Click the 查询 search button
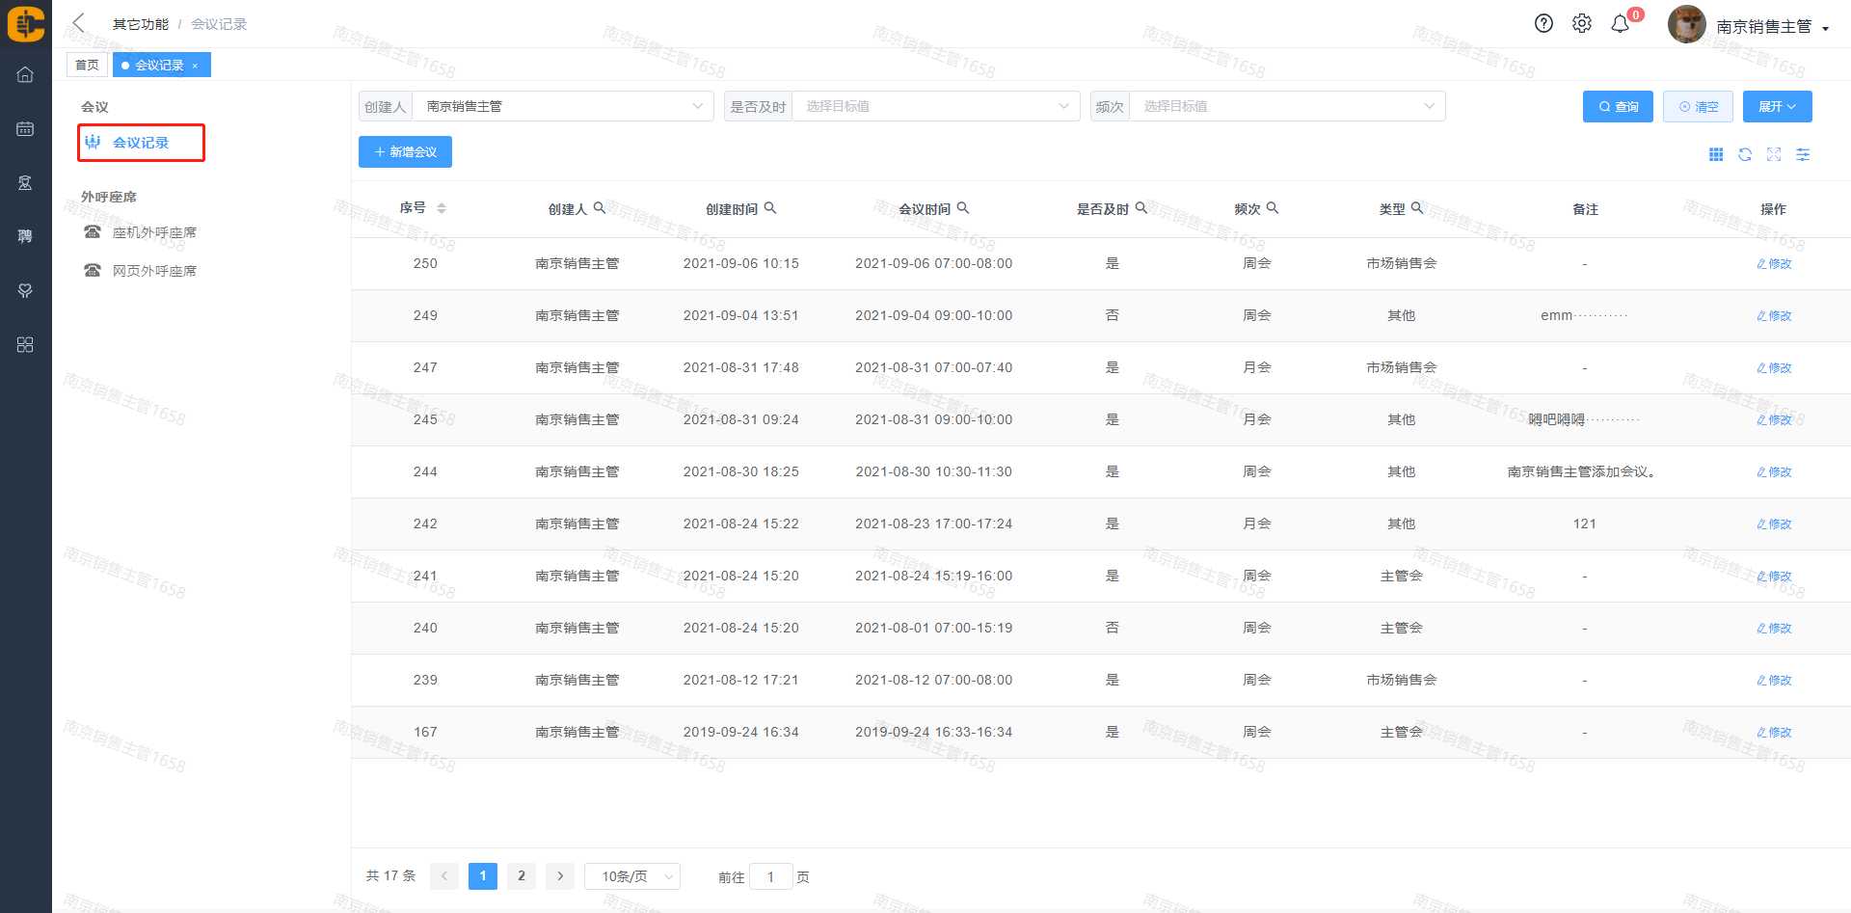 (x=1618, y=106)
